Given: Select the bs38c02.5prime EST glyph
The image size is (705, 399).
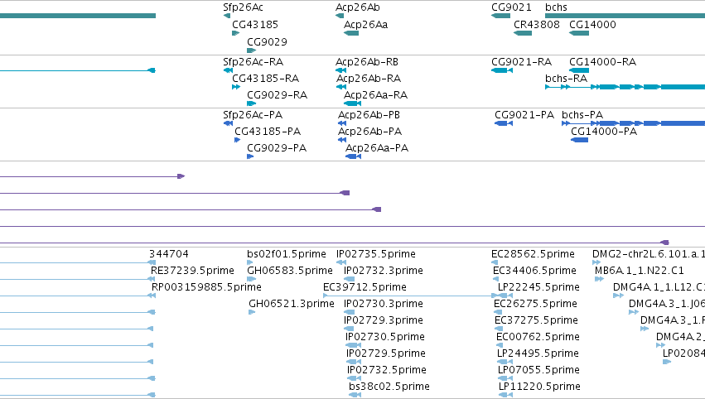Looking at the screenshot, I should click(x=355, y=395).
